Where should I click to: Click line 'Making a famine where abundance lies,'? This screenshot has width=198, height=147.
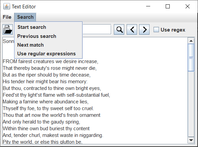pos(45,102)
